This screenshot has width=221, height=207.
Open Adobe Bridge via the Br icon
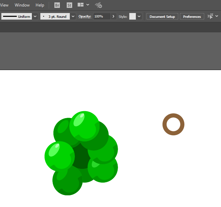(57, 5)
